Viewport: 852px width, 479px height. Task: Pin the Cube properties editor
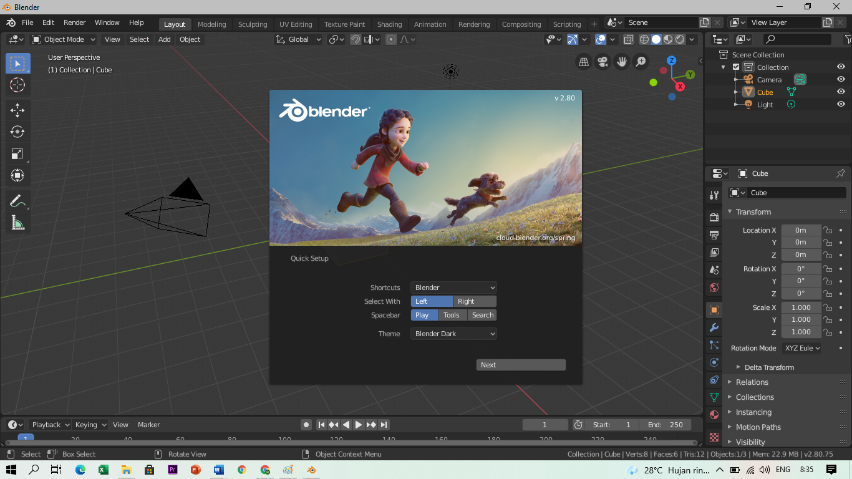click(840, 173)
